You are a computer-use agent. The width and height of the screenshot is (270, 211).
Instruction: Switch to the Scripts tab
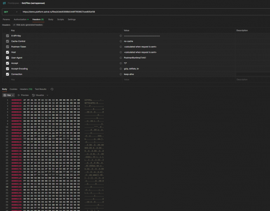(61, 19)
